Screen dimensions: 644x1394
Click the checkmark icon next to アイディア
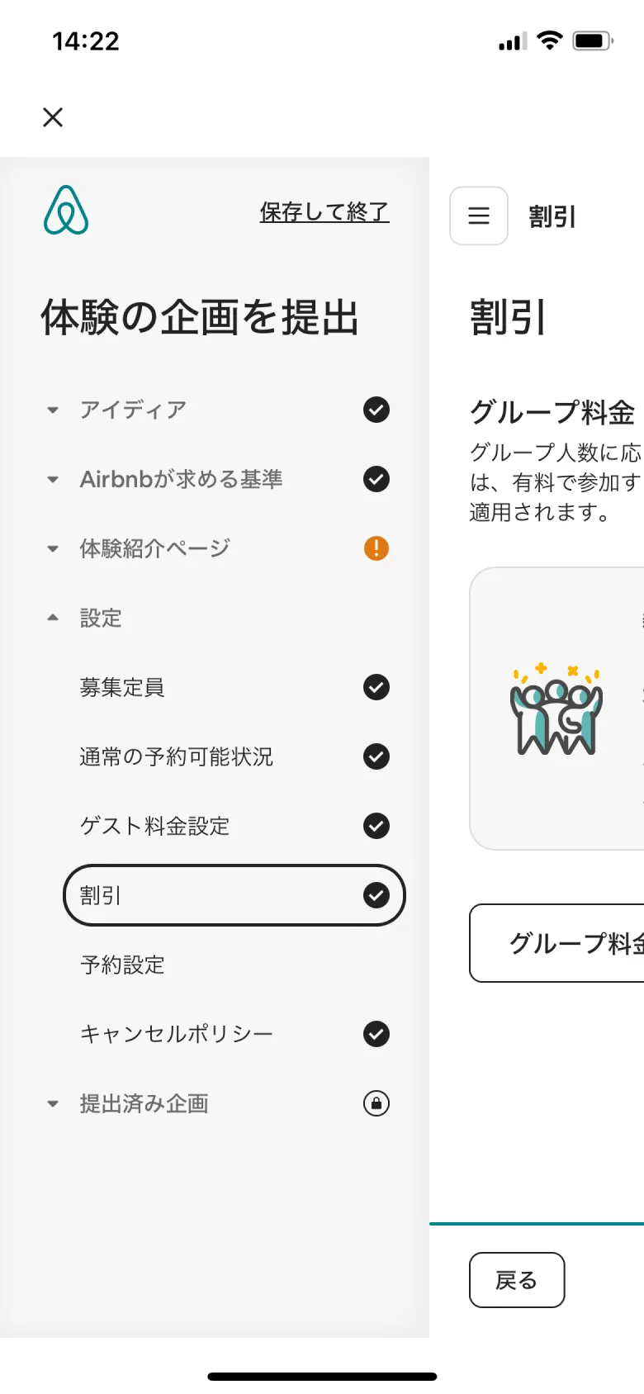[x=376, y=410]
